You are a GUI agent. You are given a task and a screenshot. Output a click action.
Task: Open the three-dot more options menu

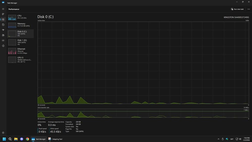point(249,9)
